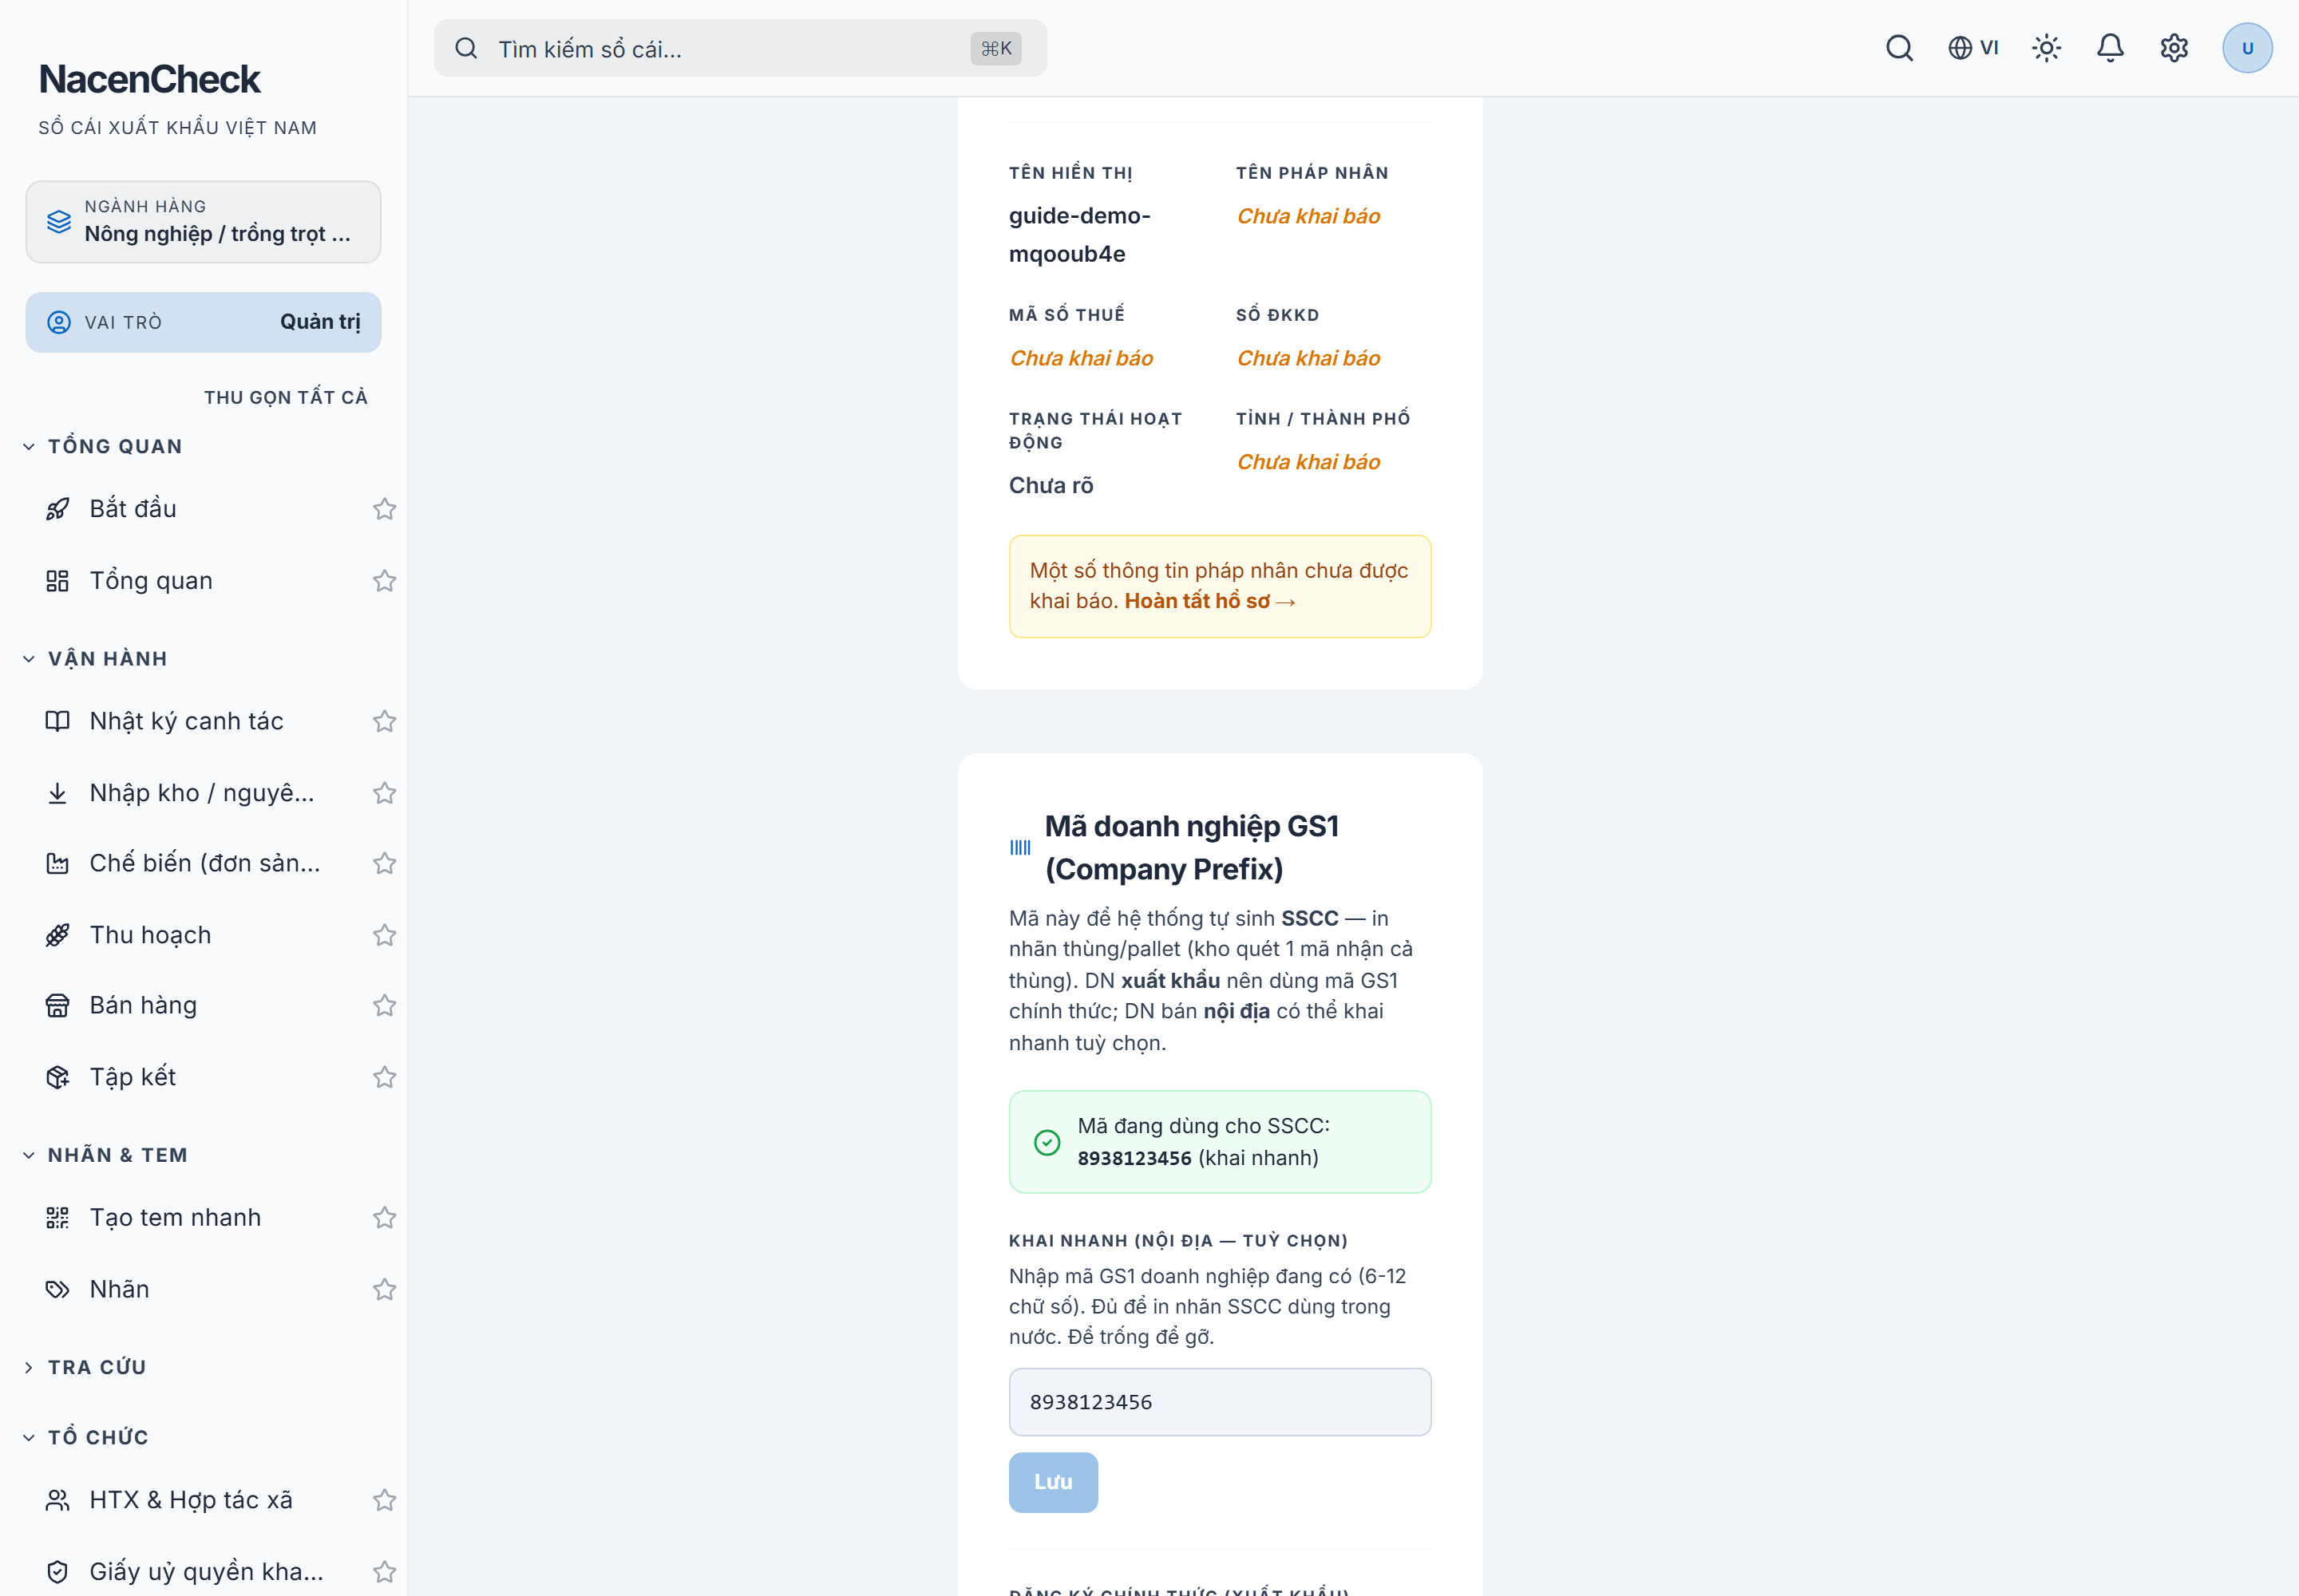Focus the Tìm kiếm sổ cái search field

pyautogui.click(x=740, y=48)
